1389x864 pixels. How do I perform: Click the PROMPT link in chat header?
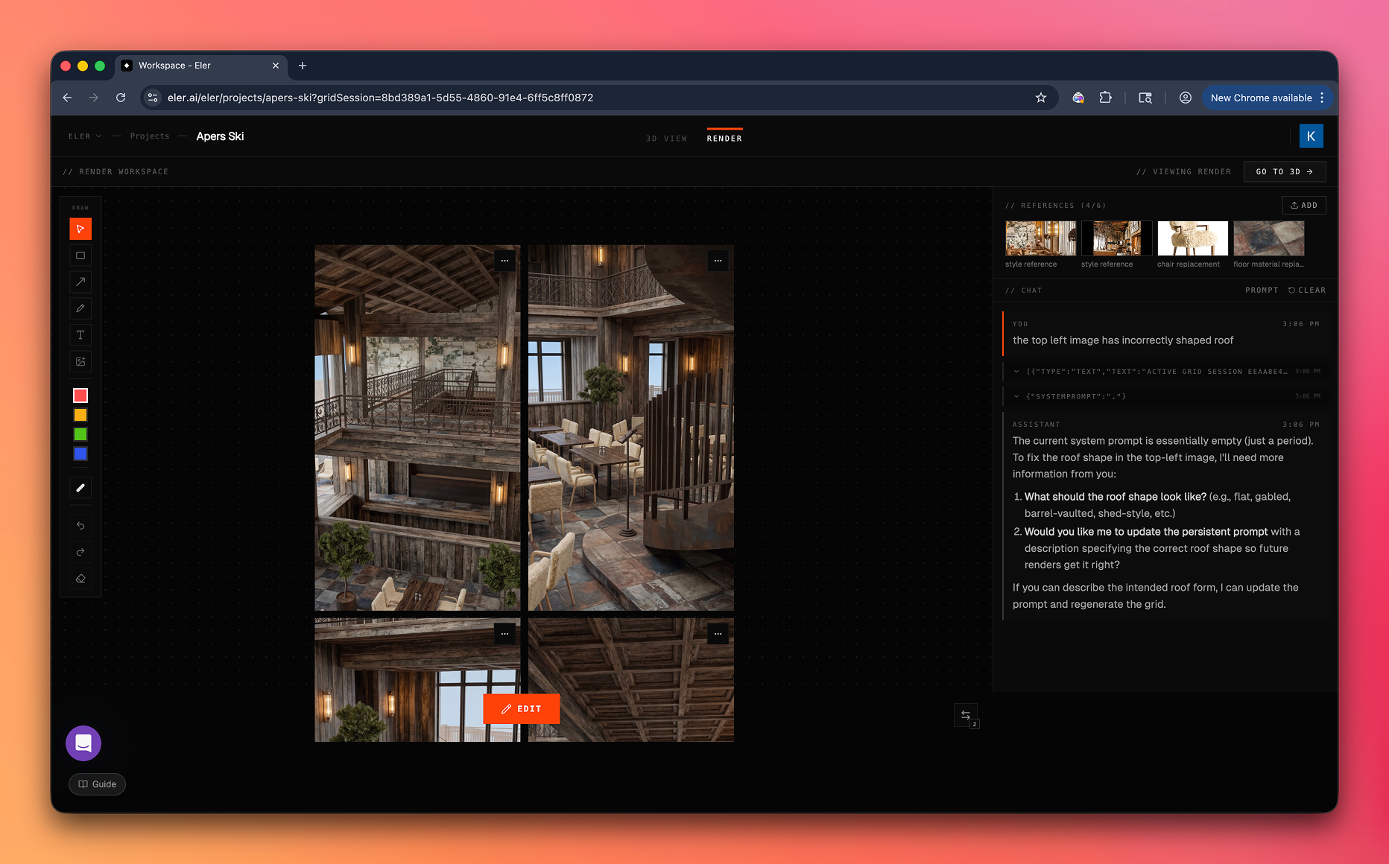[x=1262, y=290]
